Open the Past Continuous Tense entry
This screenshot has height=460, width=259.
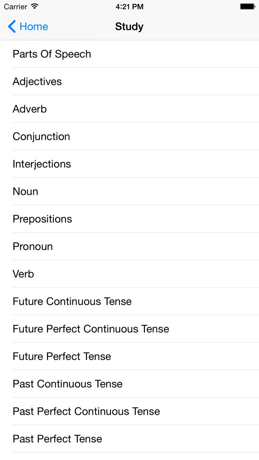click(x=67, y=383)
